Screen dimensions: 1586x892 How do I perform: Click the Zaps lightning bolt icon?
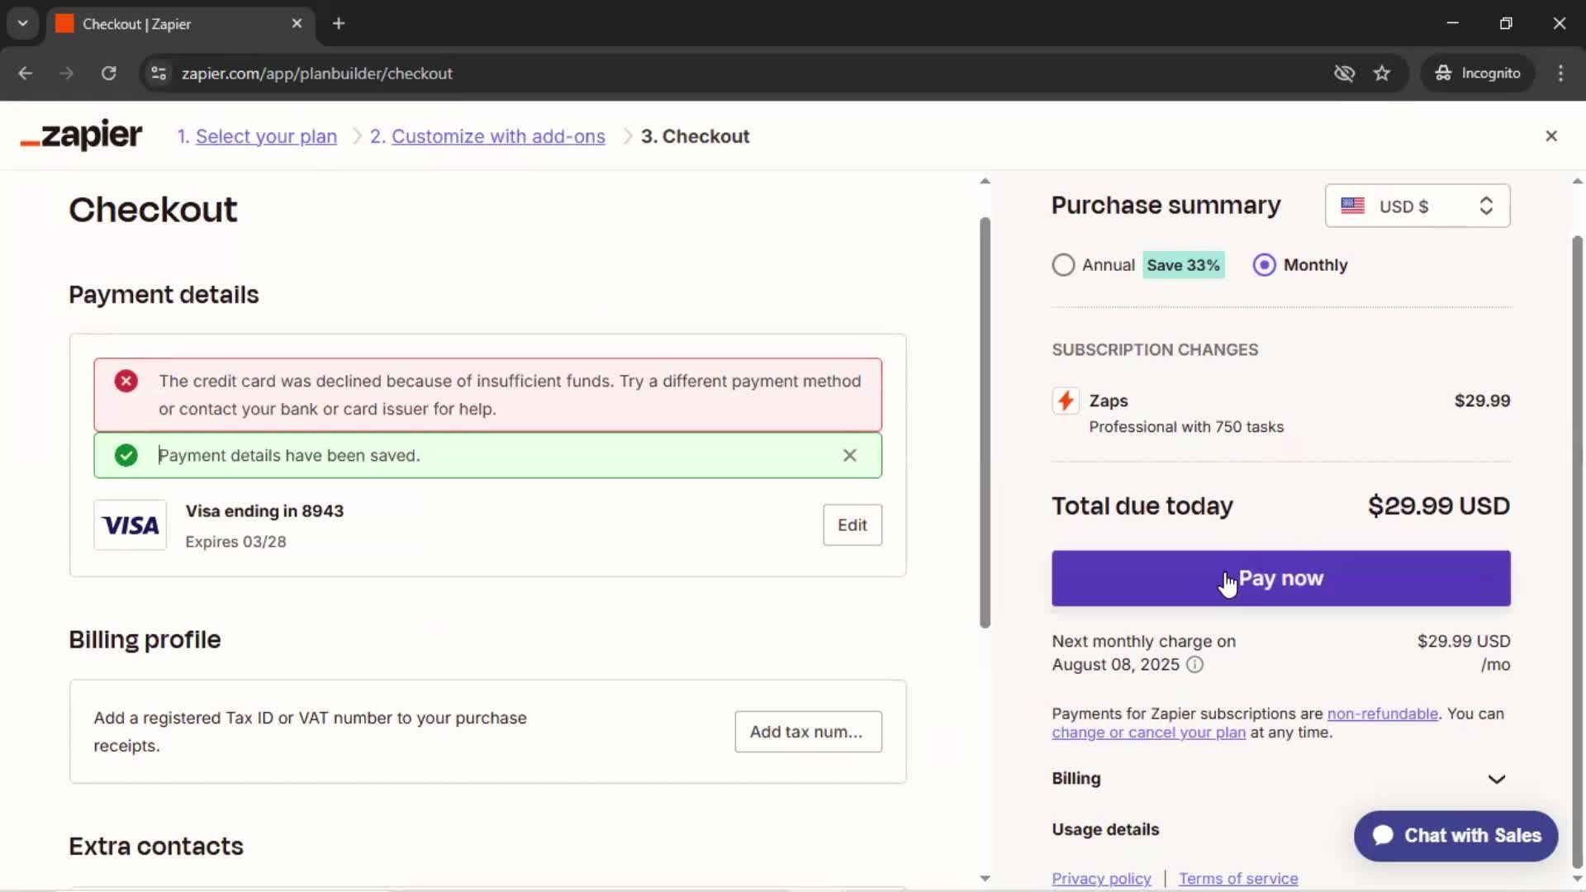[1066, 401]
